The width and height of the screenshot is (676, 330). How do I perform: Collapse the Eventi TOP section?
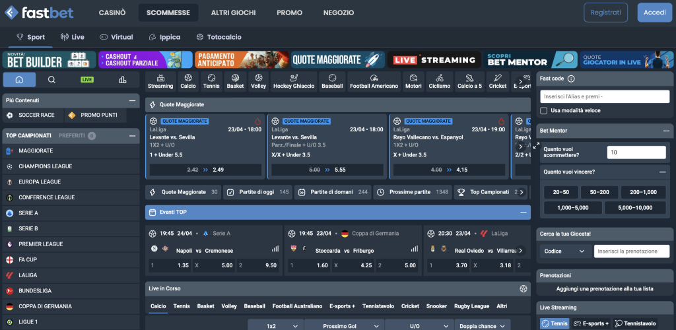(524, 213)
